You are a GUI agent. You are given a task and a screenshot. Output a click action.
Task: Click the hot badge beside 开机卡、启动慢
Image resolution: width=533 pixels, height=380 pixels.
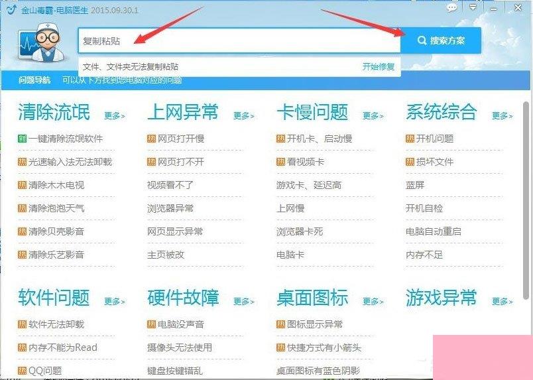[280, 139]
